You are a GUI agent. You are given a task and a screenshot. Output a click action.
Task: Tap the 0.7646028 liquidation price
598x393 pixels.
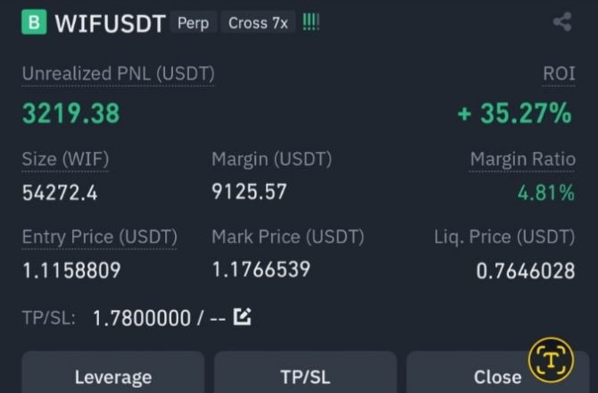(526, 271)
